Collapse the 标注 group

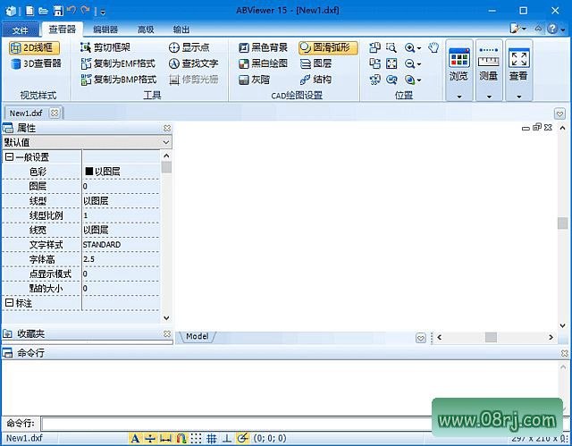(10, 303)
